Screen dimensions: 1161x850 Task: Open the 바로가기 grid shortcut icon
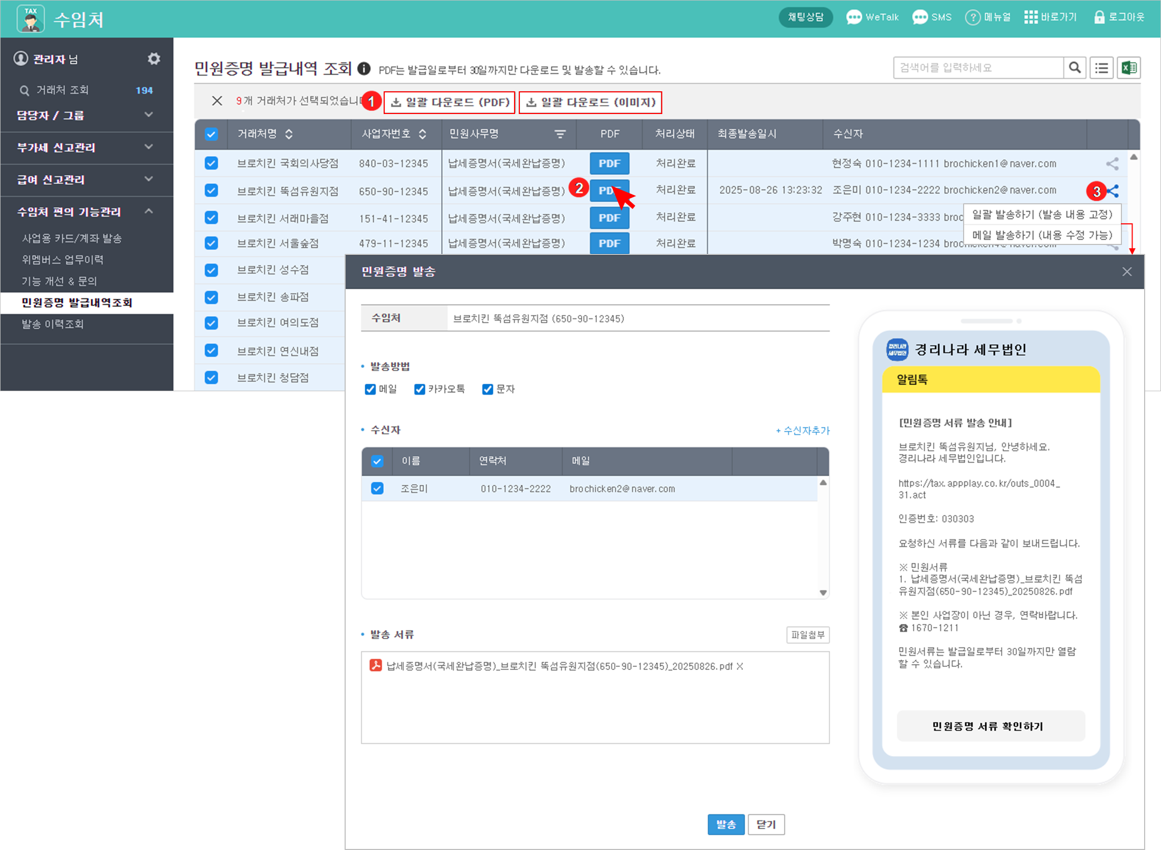1030,17
